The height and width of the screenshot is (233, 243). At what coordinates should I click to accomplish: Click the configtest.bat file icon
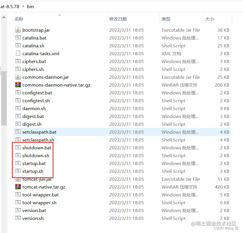[x=18, y=93]
